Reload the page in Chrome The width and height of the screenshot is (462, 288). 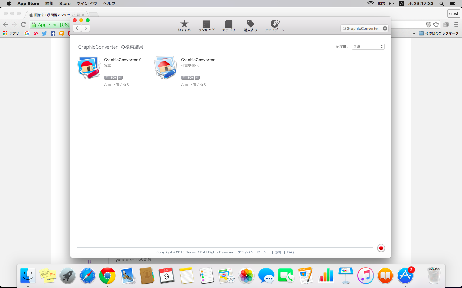tap(23, 24)
